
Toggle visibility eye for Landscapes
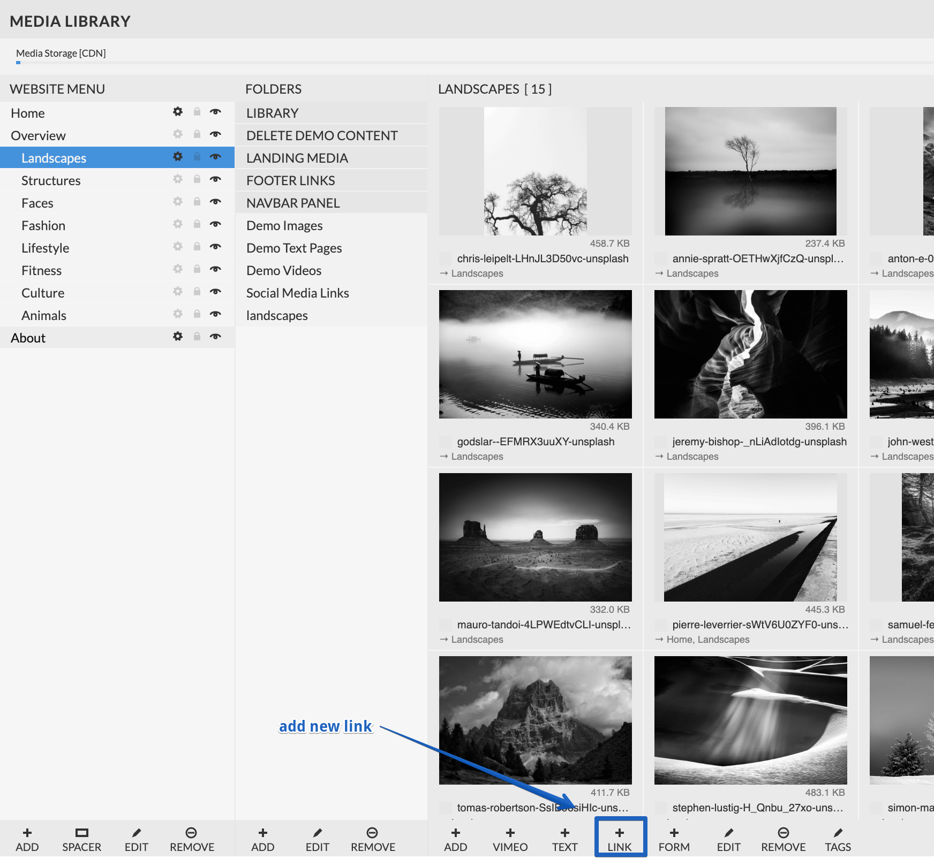click(x=215, y=157)
